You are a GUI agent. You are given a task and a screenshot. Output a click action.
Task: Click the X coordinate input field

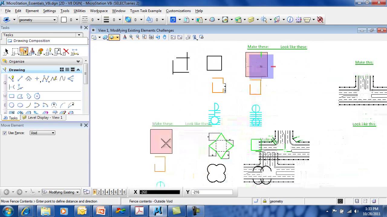[x=160, y=192]
